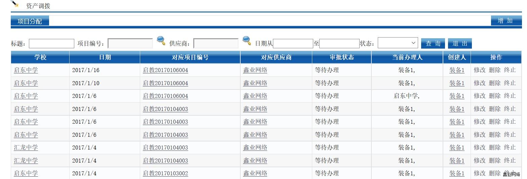Screen dimensions: 527x179
Task: Click the end date field after 至
Action: point(339,44)
